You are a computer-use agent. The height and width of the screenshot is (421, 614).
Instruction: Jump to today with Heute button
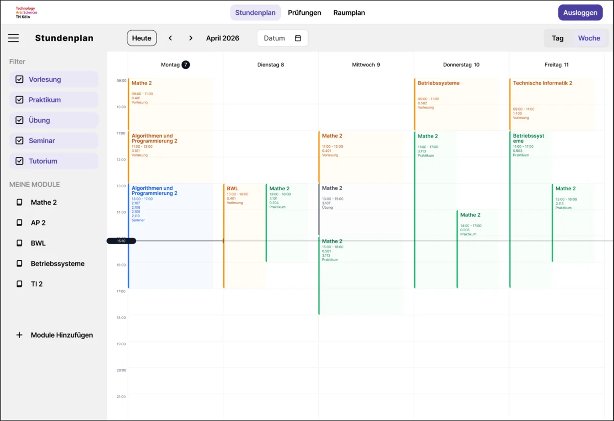point(142,38)
